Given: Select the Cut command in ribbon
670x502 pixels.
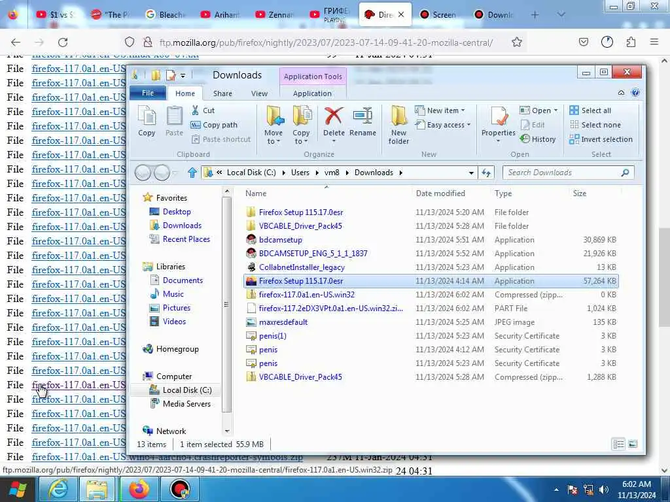Looking at the screenshot, I should tap(203, 110).
